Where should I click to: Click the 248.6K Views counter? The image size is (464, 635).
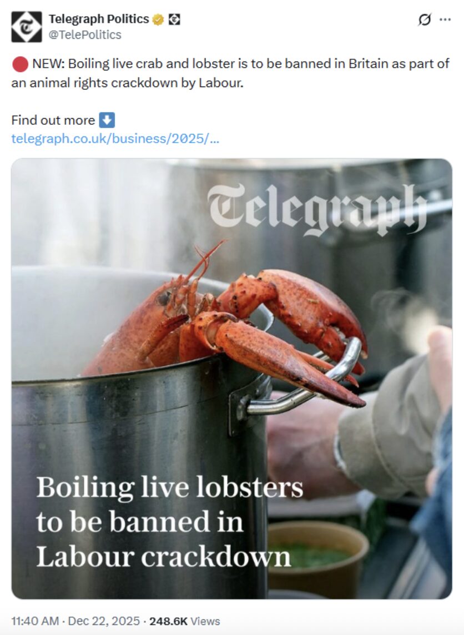[185, 621]
